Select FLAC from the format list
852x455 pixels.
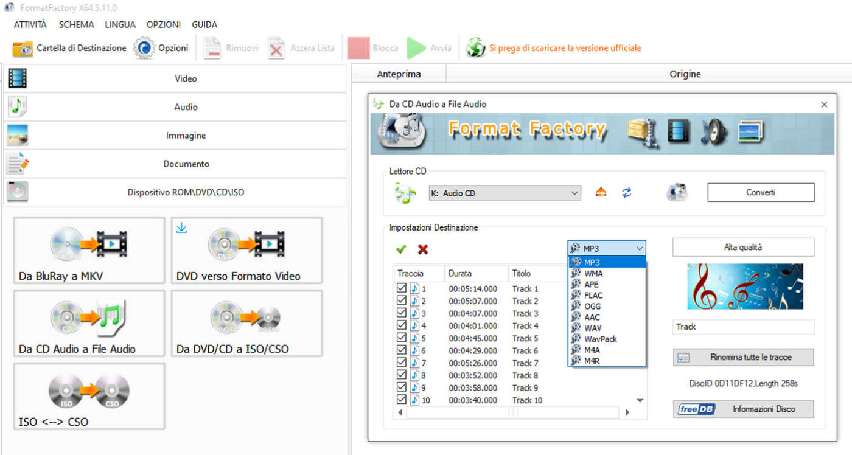[593, 295]
